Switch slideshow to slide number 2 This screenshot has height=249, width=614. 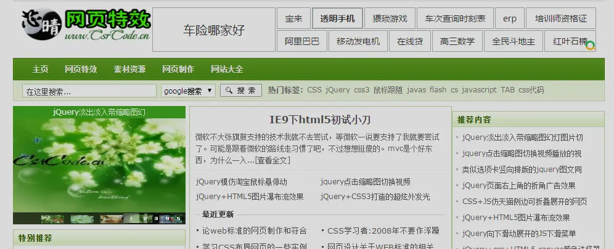click(145, 218)
